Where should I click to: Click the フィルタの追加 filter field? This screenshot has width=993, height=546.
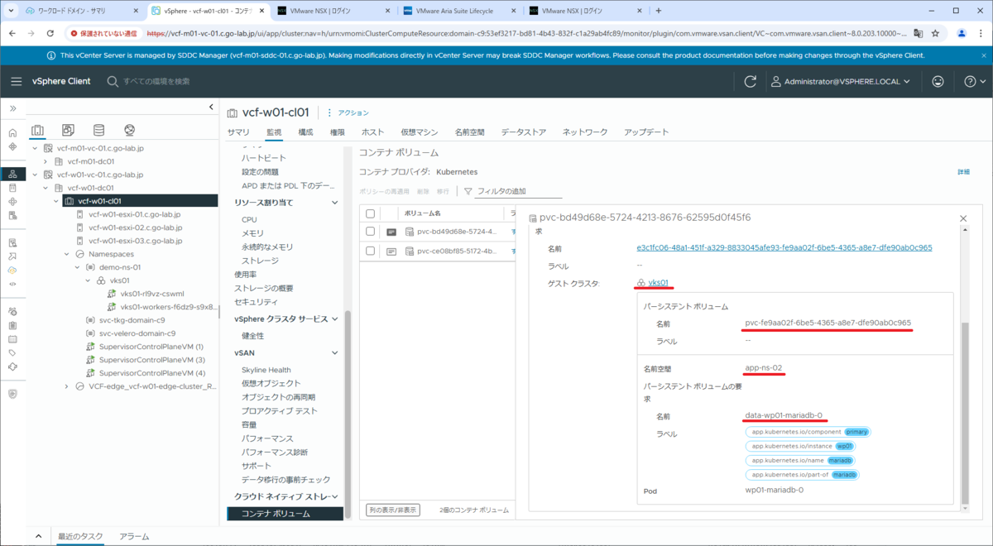pyautogui.click(x=518, y=191)
